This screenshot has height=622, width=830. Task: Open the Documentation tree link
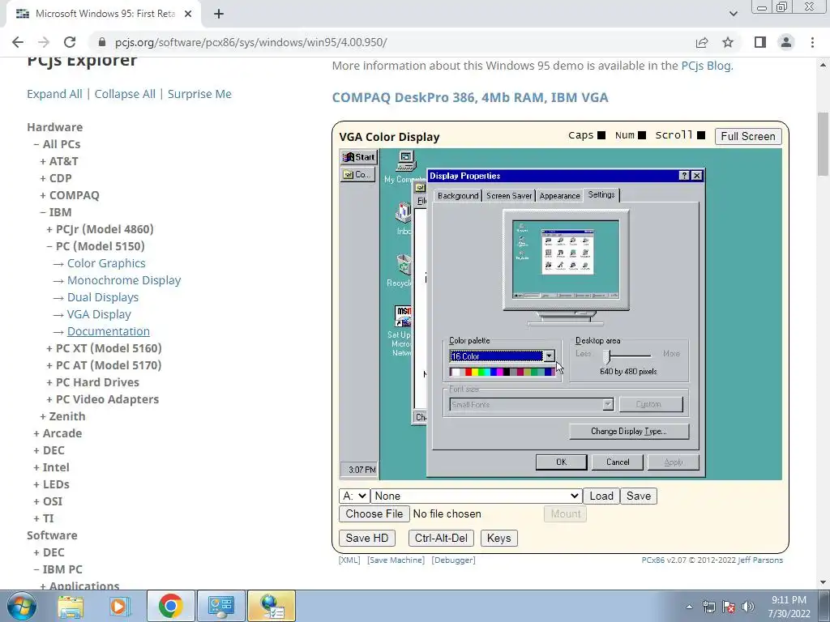(108, 331)
